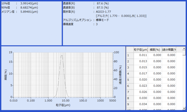The width and height of the screenshot is (187, 112).
Task: Click the cumulative value cell in row 7
Action: (169, 92)
